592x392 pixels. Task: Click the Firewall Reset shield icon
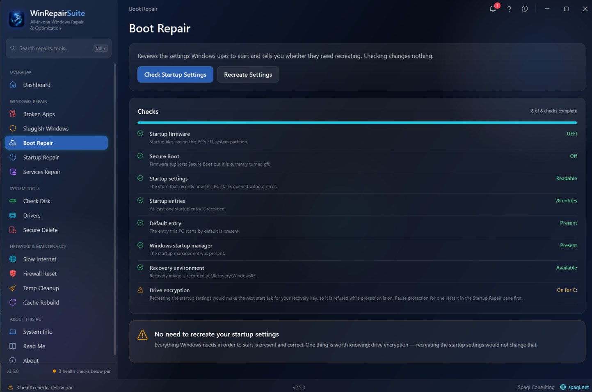13,273
